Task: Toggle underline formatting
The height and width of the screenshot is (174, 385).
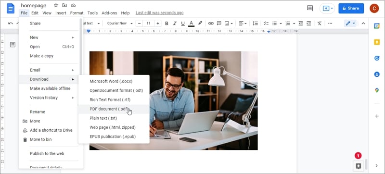Action: pyautogui.click(x=183, y=24)
